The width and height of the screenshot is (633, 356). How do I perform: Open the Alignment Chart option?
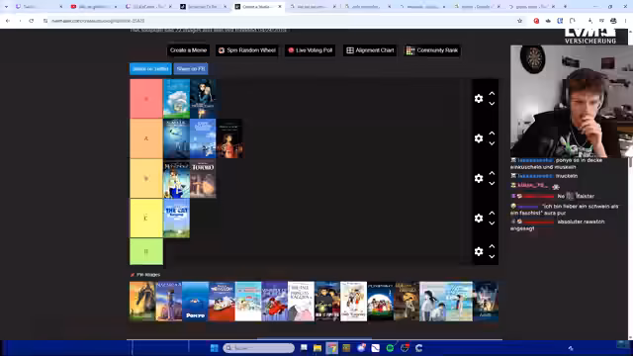click(x=370, y=50)
